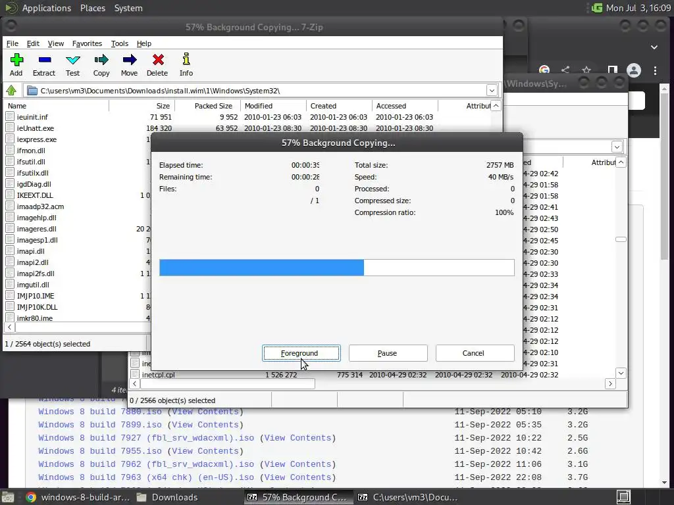Sort by the Packed Size column header
The width and height of the screenshot is (674, 505).
tap(209, 106)
